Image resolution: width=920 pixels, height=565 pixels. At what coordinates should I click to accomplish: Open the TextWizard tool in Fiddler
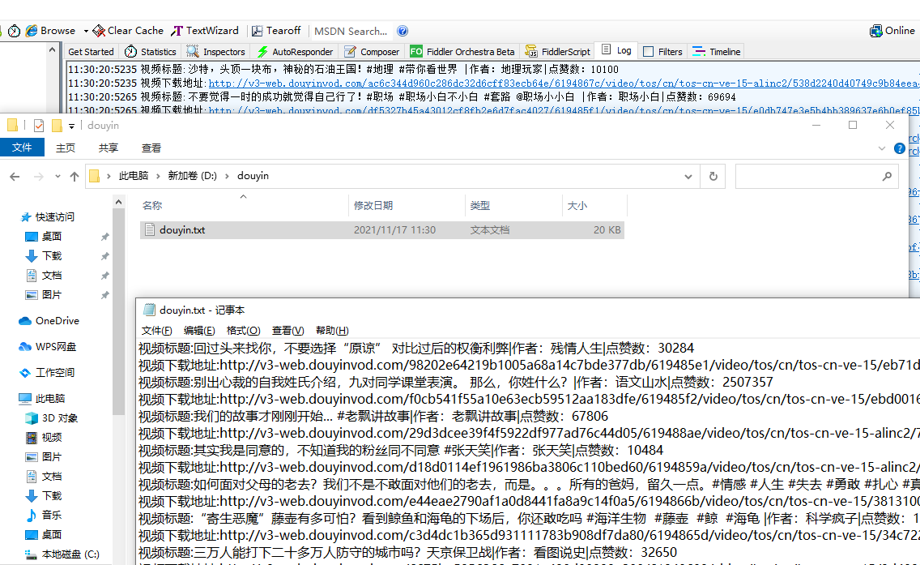point(205,31)
